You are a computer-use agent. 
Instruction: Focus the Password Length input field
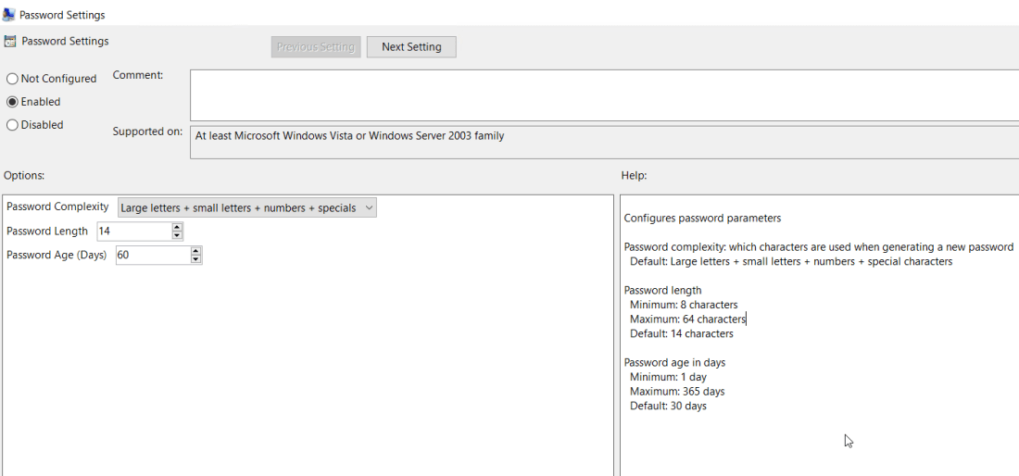133,232
